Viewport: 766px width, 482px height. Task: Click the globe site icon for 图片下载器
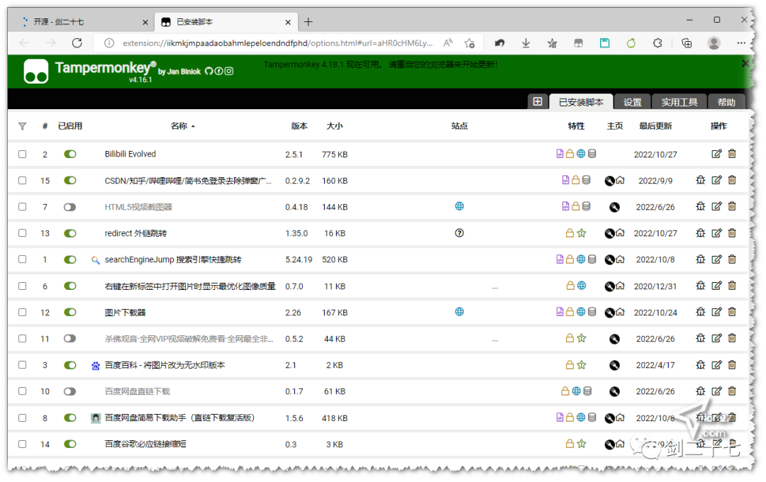coord(459,312)
